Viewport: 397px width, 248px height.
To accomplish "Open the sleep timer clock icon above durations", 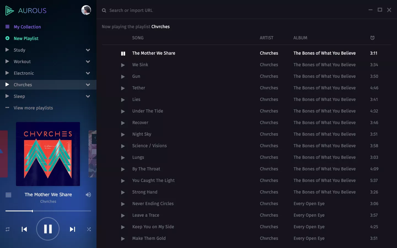I will [x=372, y=38].
